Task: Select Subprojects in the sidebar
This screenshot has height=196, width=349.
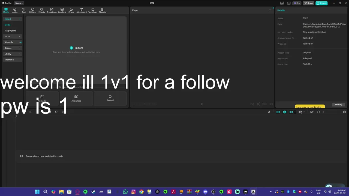Action: point(10,30)
